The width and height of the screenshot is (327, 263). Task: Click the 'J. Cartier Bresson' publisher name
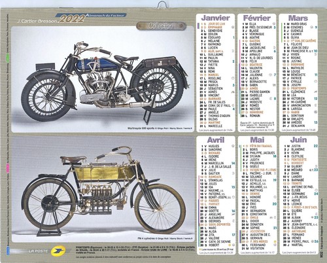(37, 21)
